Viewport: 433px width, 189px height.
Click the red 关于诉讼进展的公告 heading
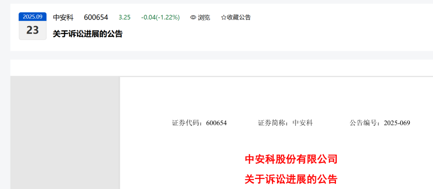tap(291, 179)
